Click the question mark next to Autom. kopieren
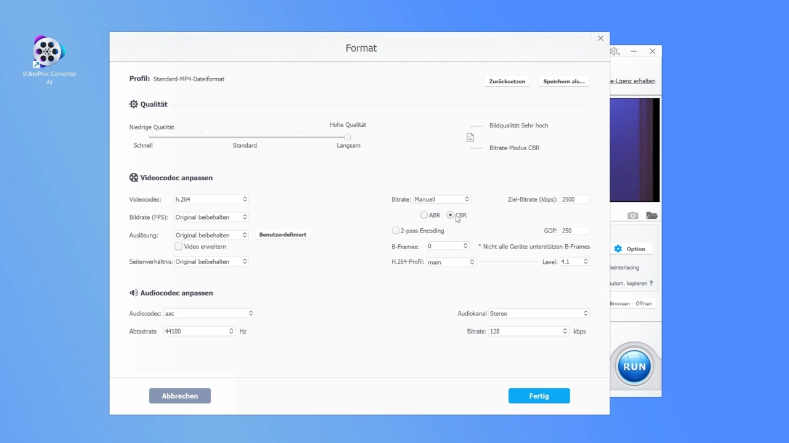 [651, 284]
